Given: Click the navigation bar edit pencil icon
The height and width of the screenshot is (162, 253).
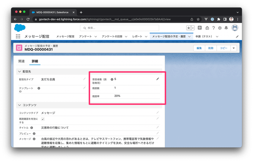Looking at the screenshot, I should (237, 36).
